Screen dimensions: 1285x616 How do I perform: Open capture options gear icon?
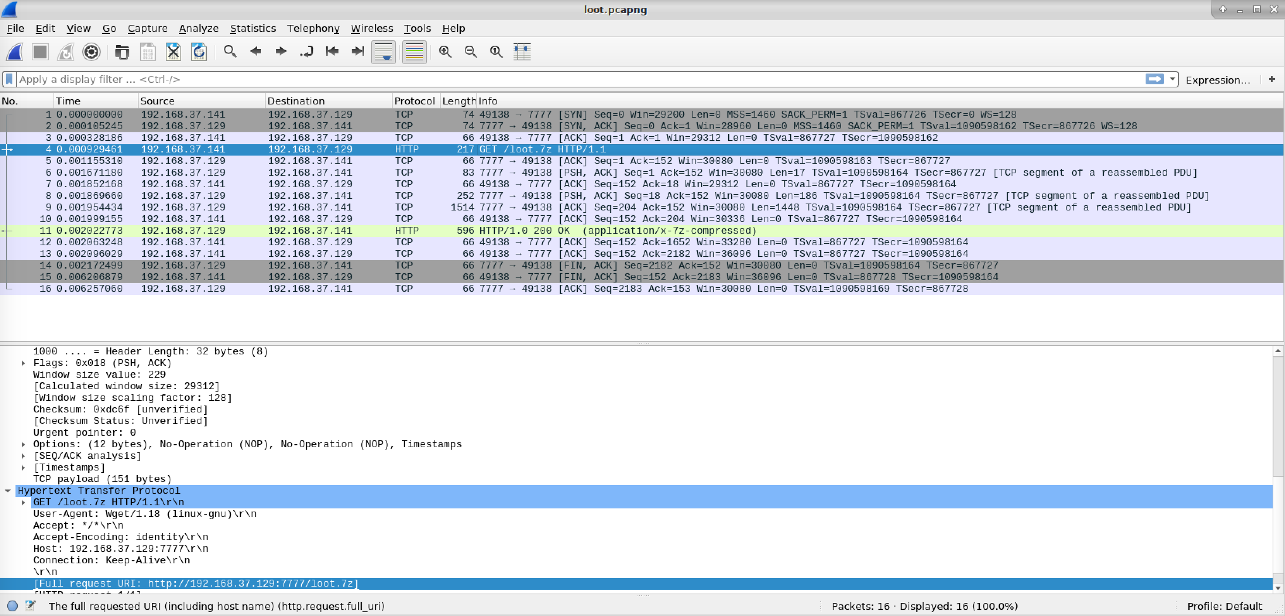click(91, 52)
